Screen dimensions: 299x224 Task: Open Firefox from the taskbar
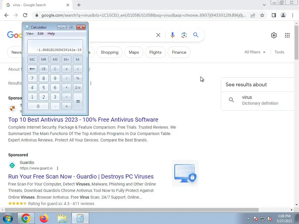[x=44, y=218]
